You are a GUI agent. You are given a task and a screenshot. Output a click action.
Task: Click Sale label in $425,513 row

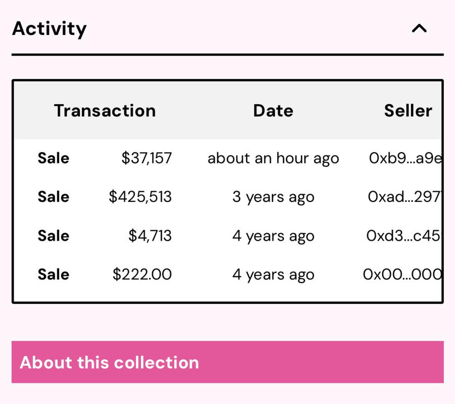(x=53, y=197)
